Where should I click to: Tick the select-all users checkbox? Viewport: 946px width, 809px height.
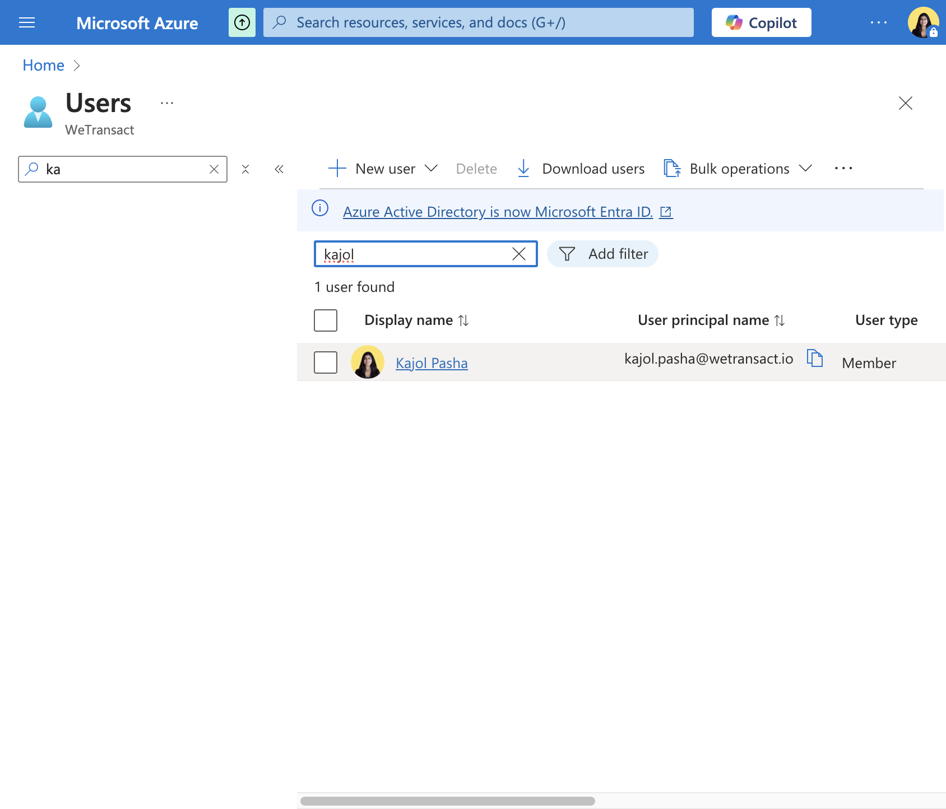click(x=326, y=320)
